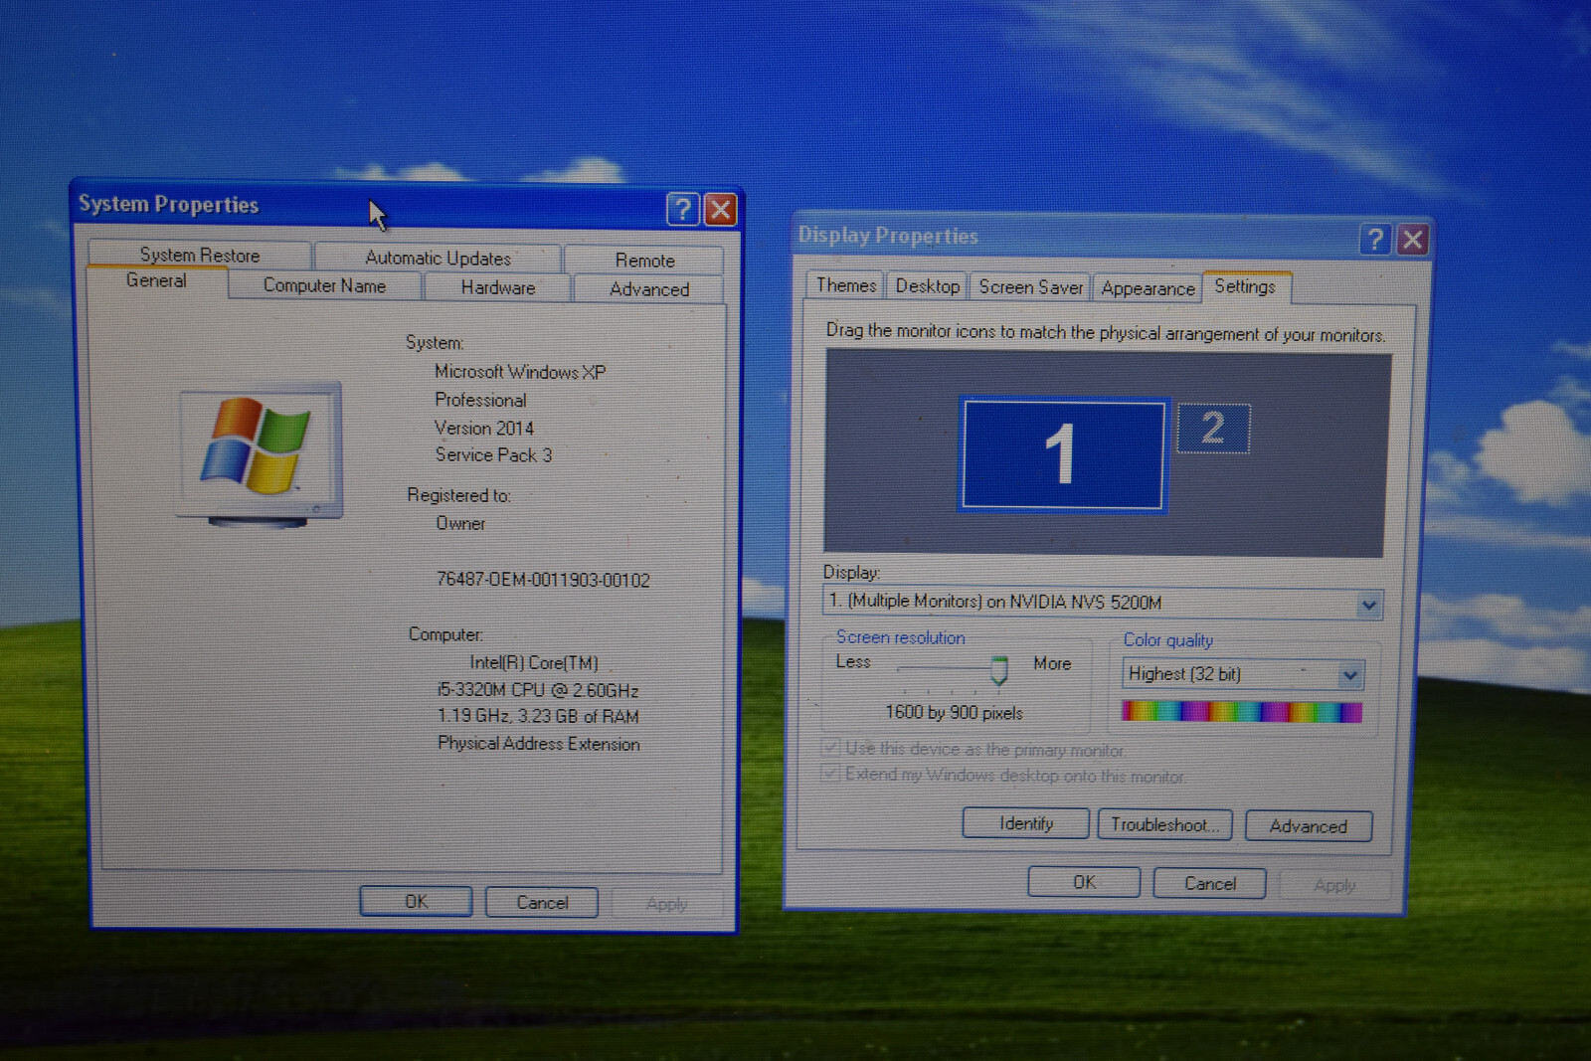Click the Service Pack 3 text
Viewport: 1591px width, 1061px height.
coord(493,454)
